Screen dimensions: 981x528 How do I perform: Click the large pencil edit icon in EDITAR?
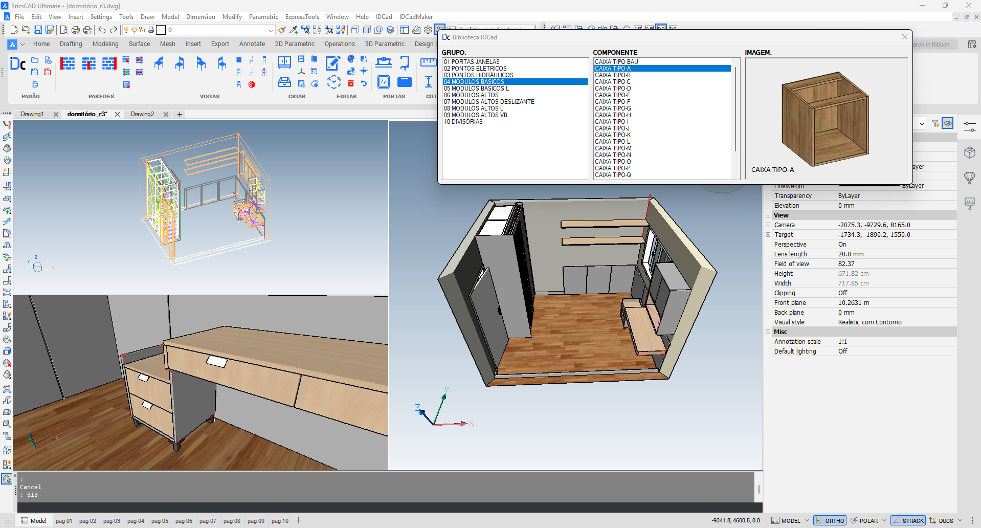pyautogui.click(x=333, y=62)
